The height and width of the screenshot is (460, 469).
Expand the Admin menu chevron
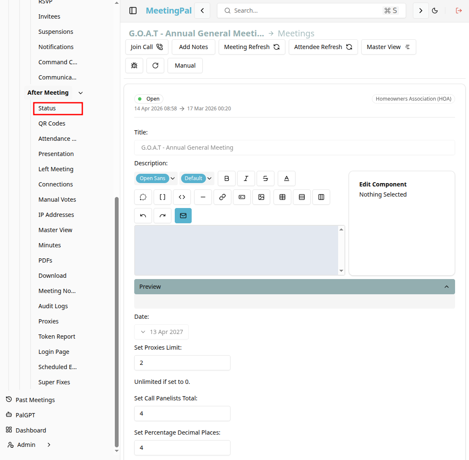49,445
